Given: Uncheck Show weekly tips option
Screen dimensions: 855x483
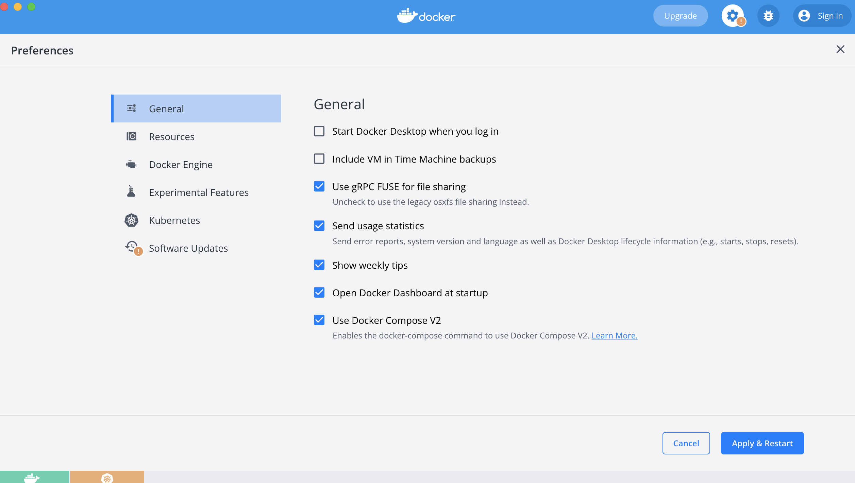Looking at the screenshot, I should pyautogui.click(x=319, y=265).
